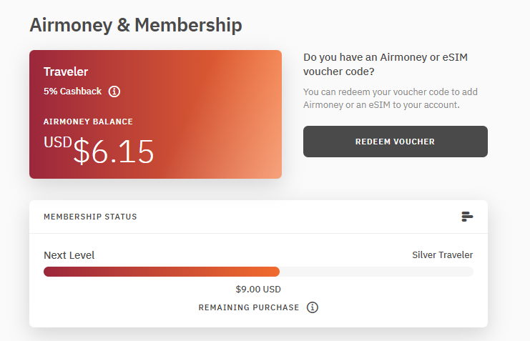This screenshot has width=530, height=341.
Task: Click the orange gradient area of Traveler card
Action: tap(243, 115)
